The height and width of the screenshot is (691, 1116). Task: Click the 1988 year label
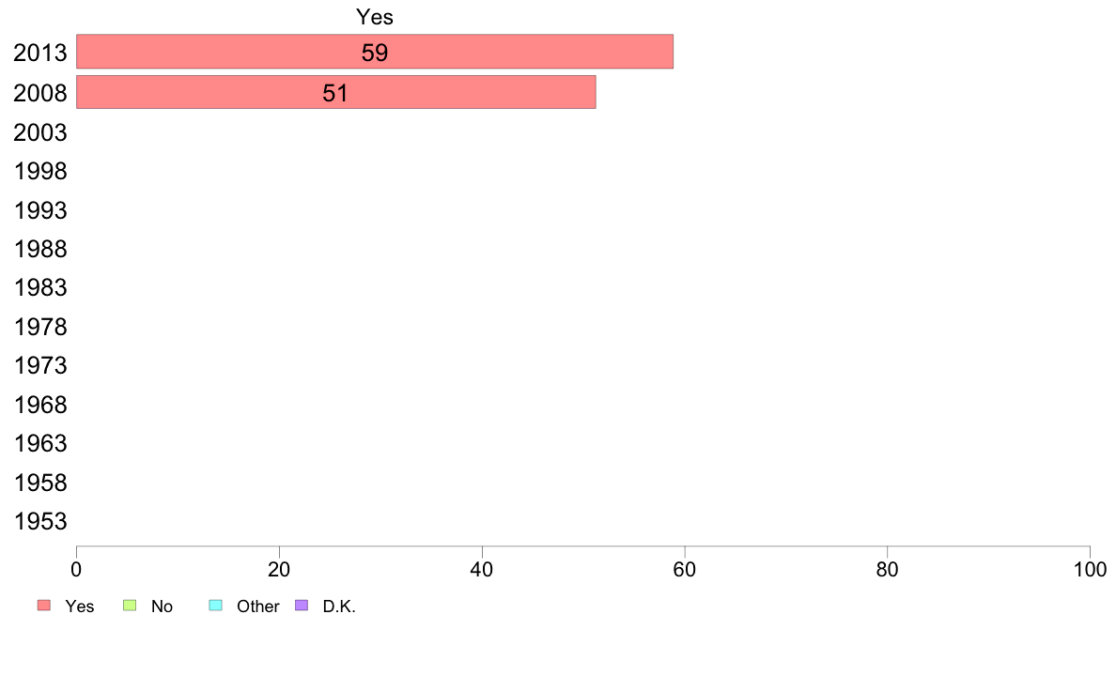coord(40,249)
